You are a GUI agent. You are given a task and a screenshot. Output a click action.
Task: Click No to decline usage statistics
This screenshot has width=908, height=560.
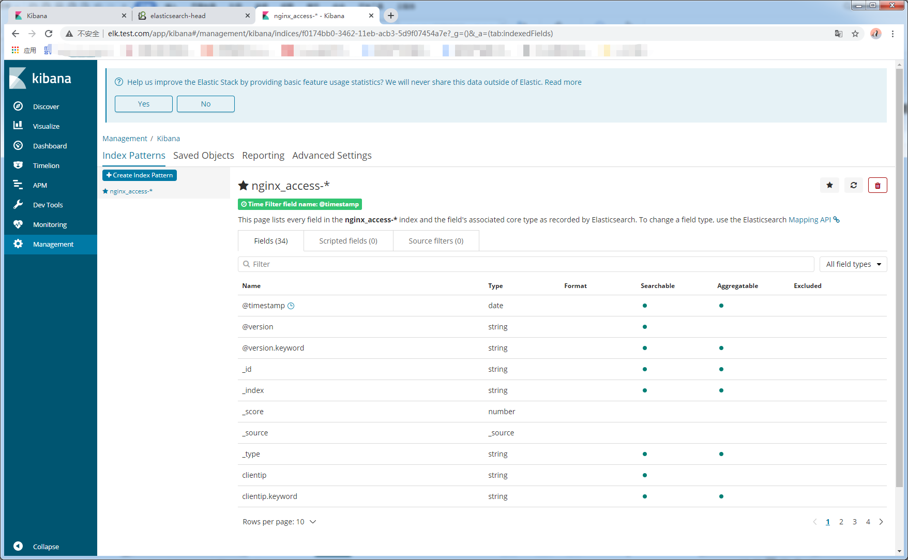pyautogui.click(x=206, y=104)
